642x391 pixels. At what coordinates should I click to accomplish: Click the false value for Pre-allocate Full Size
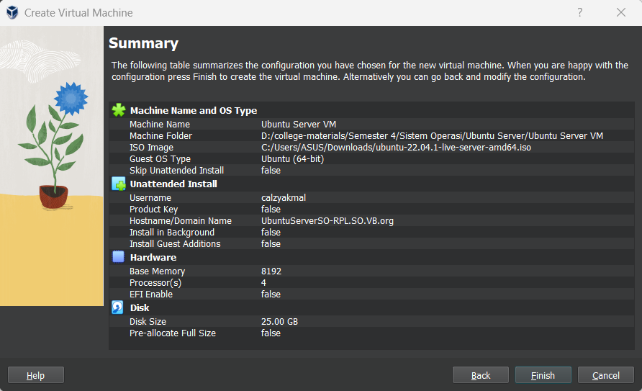tap(271, 333)
